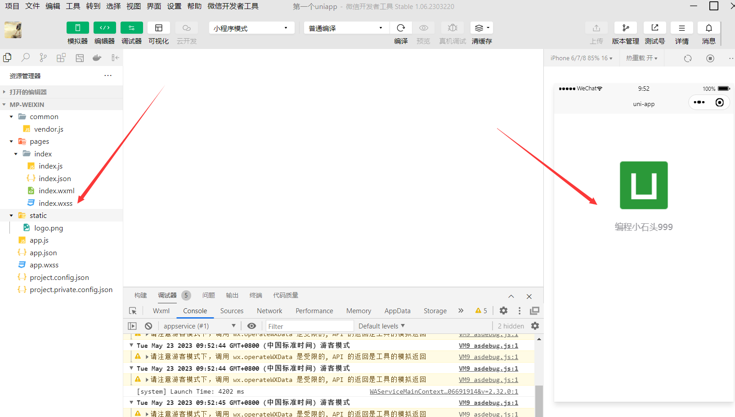Click the real device debug (真机调试) icon
Screen dimensions: 735x417
click(x=453, y=28)
